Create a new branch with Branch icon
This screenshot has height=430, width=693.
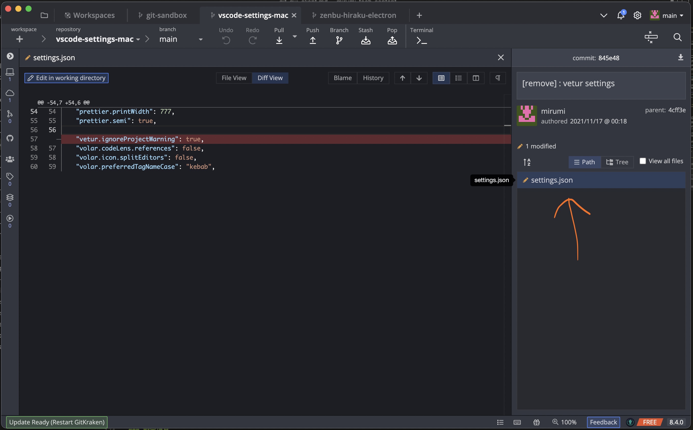(339, 40)
